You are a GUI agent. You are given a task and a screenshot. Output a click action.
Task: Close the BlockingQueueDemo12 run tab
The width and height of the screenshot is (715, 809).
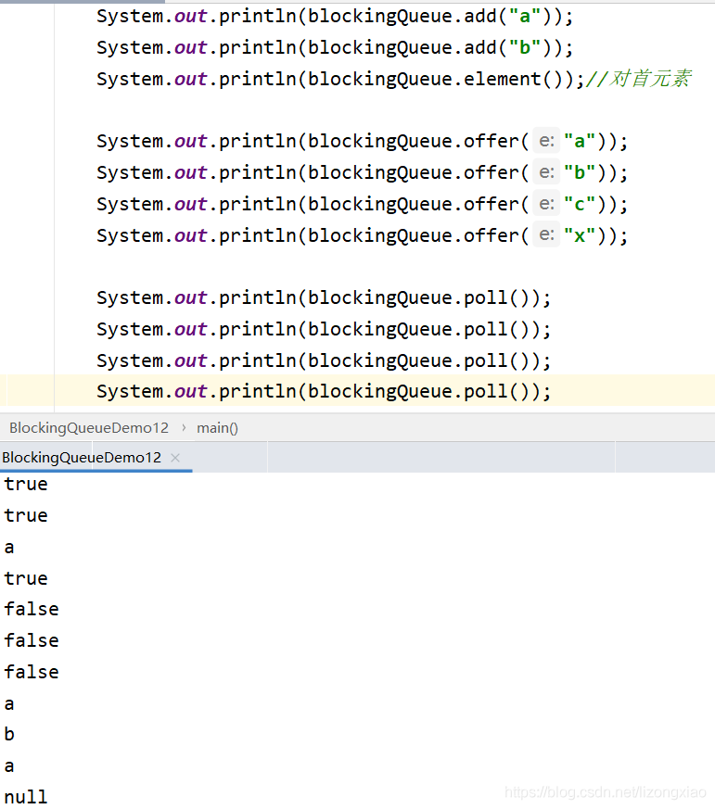[x=175, y=458]
